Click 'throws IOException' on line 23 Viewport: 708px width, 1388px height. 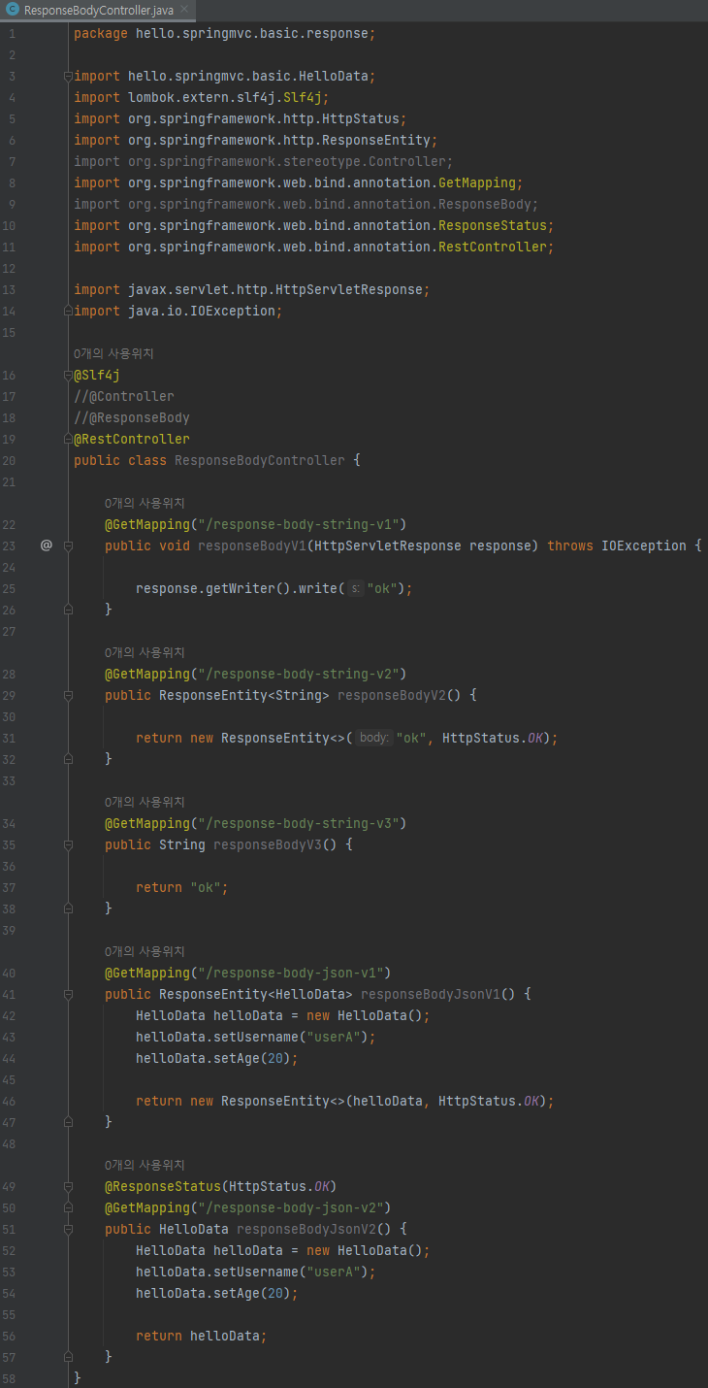[x=617, y=545]
